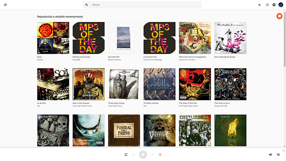Open War Is the Answer cover
This screenshot has width=286, height=161.
[x=89, y=84]
